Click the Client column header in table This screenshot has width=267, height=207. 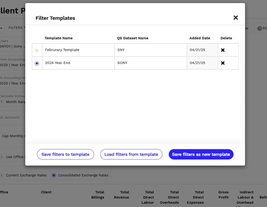(46, 192)
